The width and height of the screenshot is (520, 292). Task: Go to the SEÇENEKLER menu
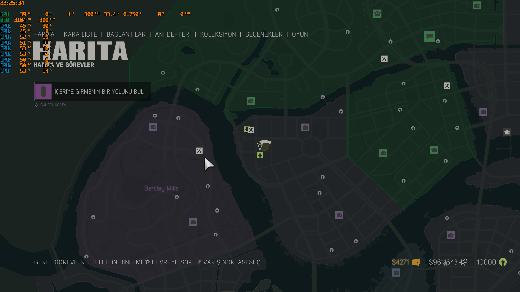point(264,34)
